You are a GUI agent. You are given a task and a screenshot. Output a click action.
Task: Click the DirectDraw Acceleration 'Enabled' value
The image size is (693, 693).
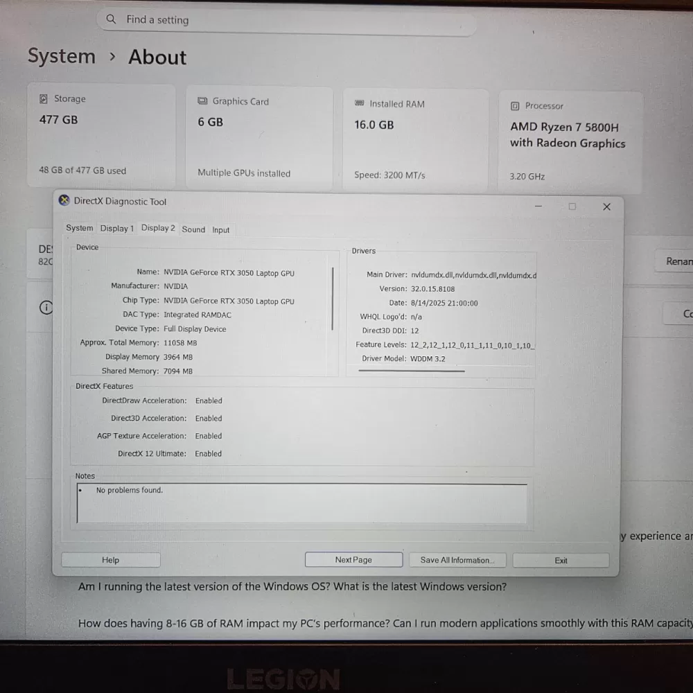click(x=209, y=401)
